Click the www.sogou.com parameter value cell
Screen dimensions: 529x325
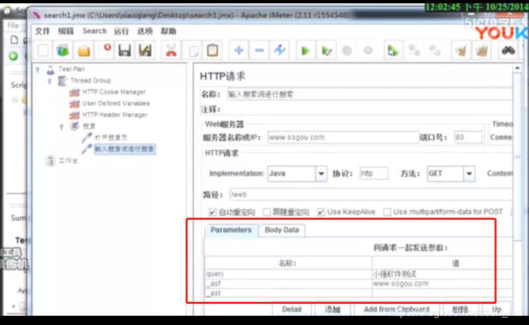(442, 283)
